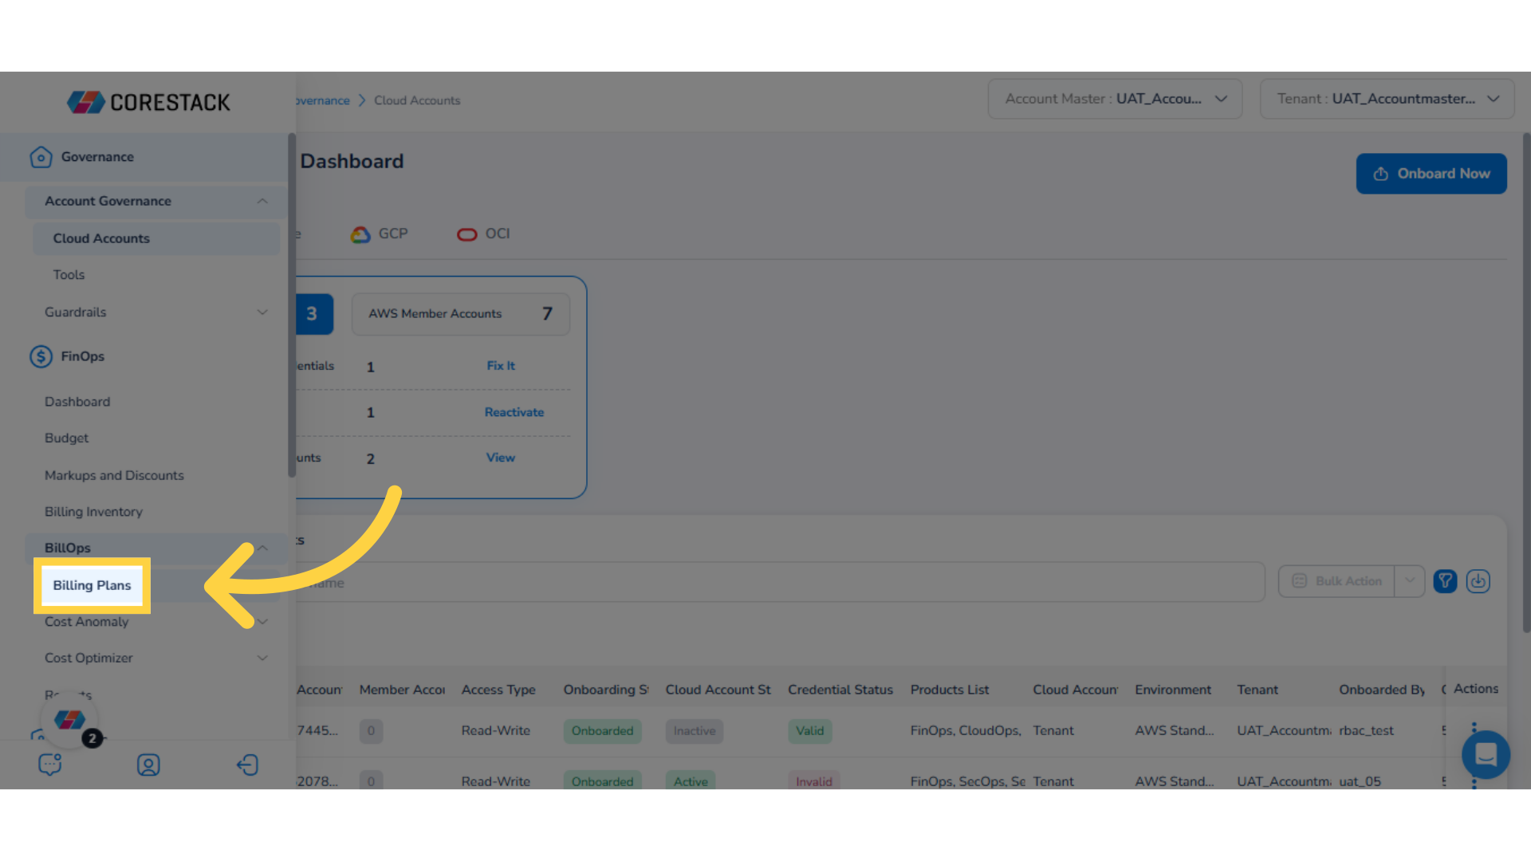Click the 2078... account number cell
The height and width of the screenshot is (861, 1531).
317,781
